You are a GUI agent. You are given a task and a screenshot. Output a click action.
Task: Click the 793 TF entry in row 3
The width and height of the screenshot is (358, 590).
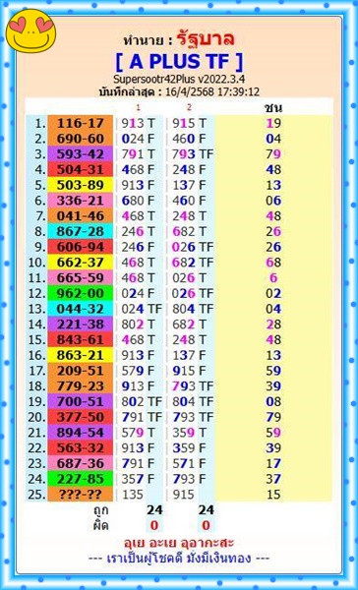coord(193,154)
